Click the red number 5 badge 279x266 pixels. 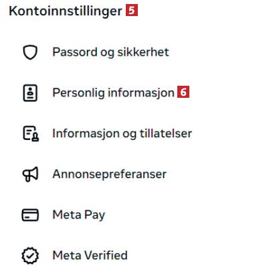point(132,10)
